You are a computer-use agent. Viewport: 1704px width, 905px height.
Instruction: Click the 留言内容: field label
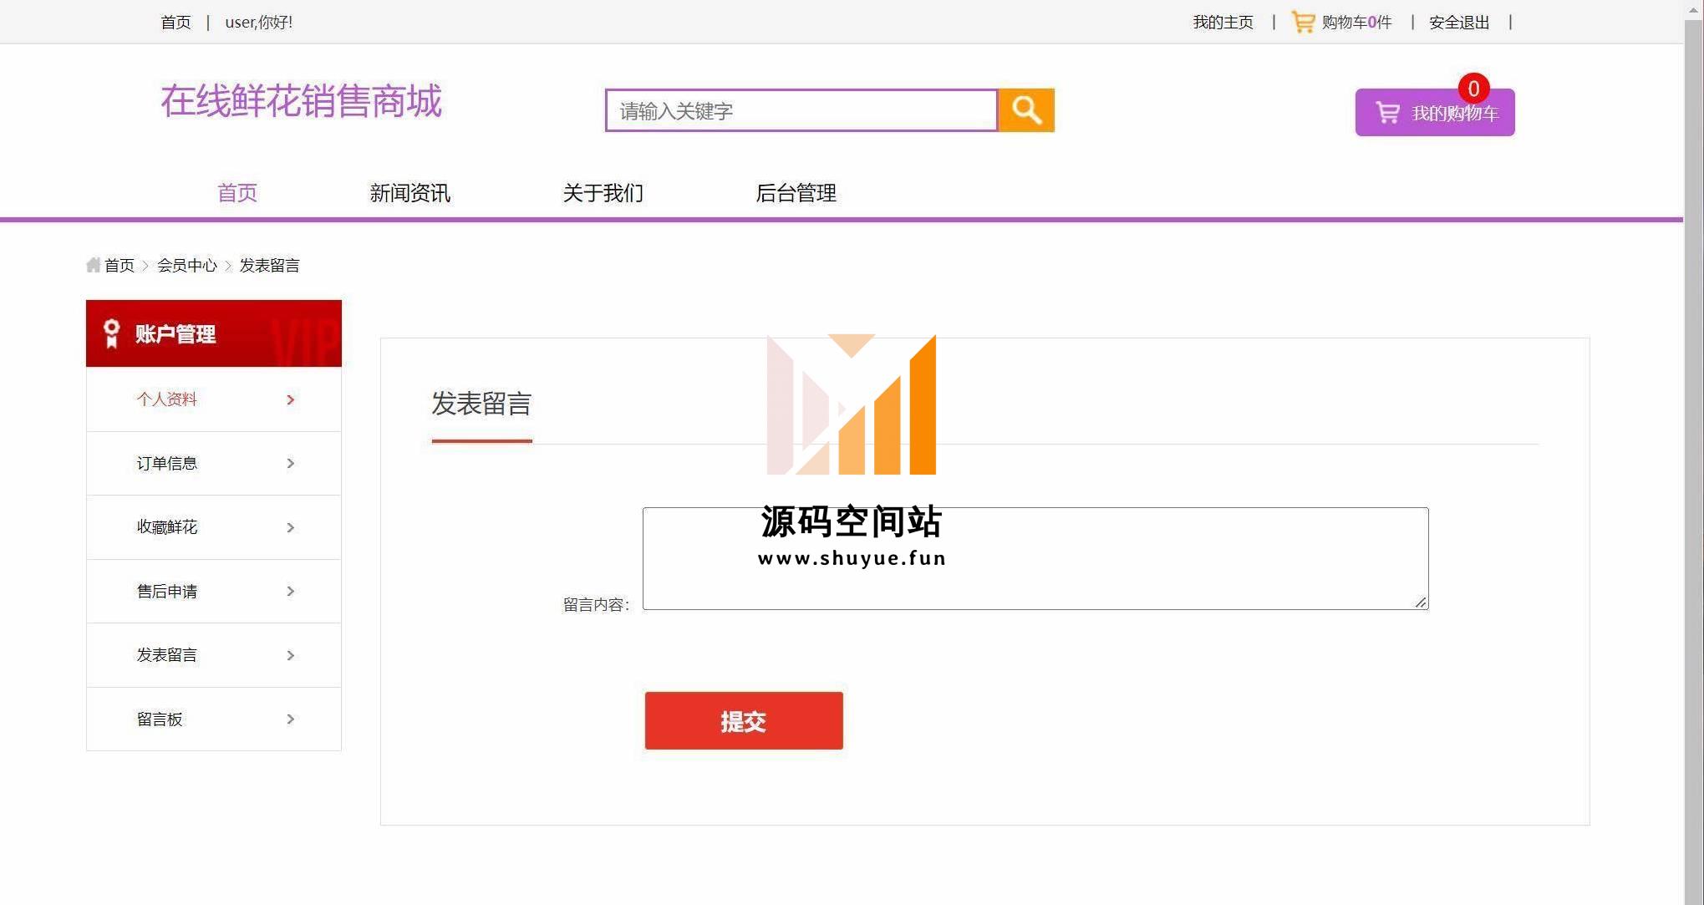pyautogui.click(x=596, y=604)
